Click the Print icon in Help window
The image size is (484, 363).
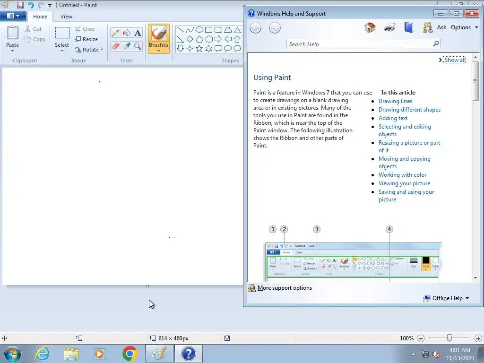389,27
